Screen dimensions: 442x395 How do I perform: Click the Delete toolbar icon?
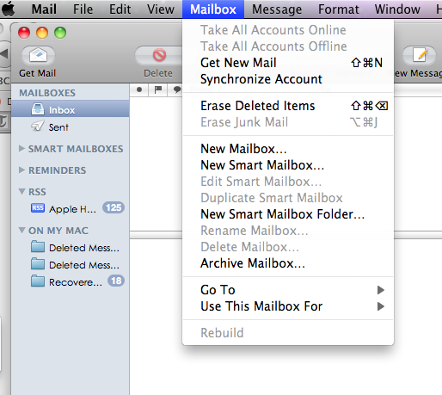159,55
